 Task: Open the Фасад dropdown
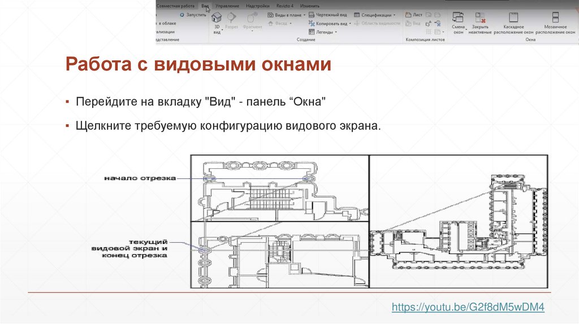click(291, 24)
